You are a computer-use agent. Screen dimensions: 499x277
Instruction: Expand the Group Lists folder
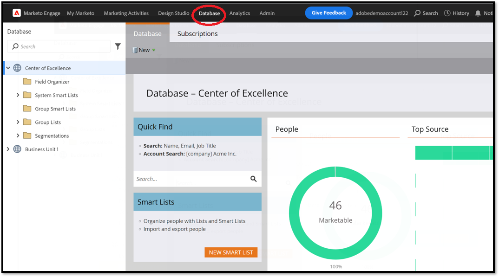[18, 122]
